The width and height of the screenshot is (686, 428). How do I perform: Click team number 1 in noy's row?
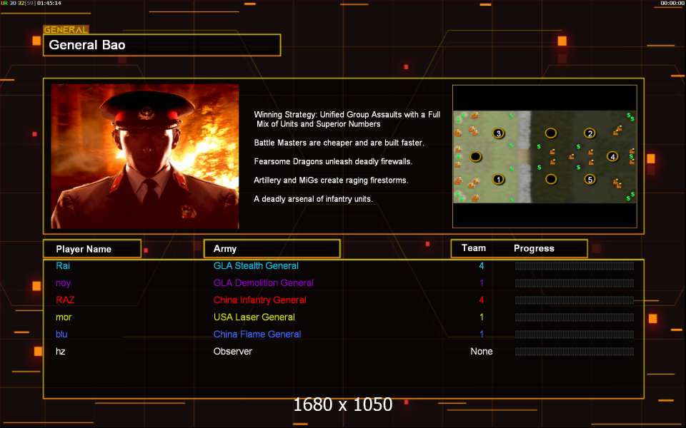pyautogui.click(x=482, y=282)
